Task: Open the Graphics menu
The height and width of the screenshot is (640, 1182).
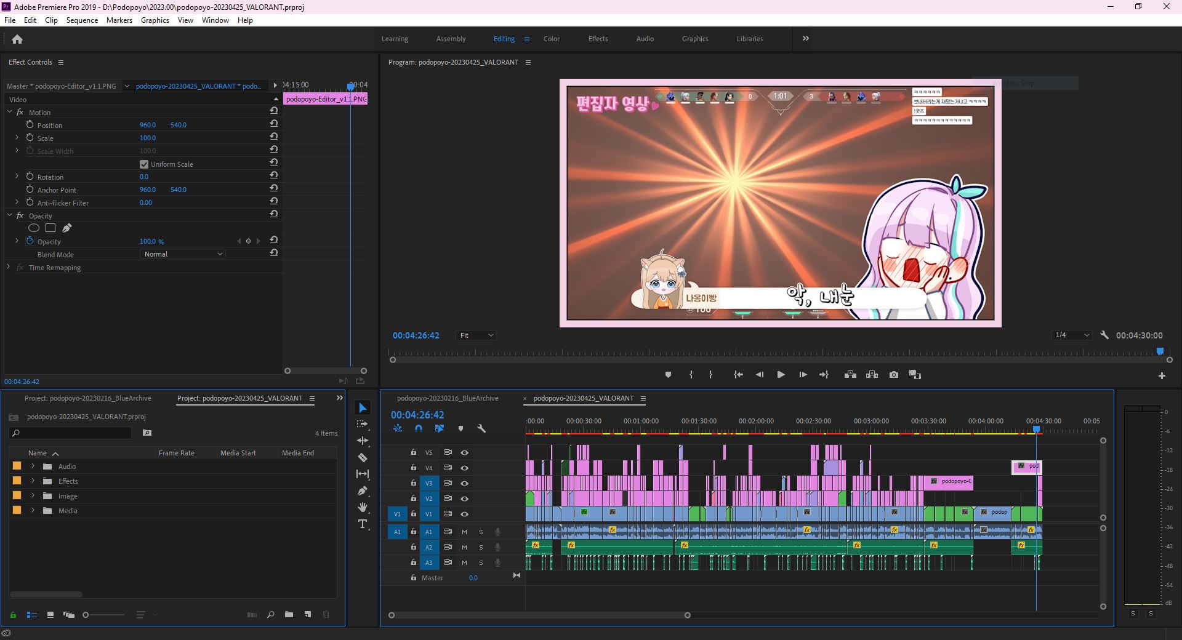Action: 155,20
